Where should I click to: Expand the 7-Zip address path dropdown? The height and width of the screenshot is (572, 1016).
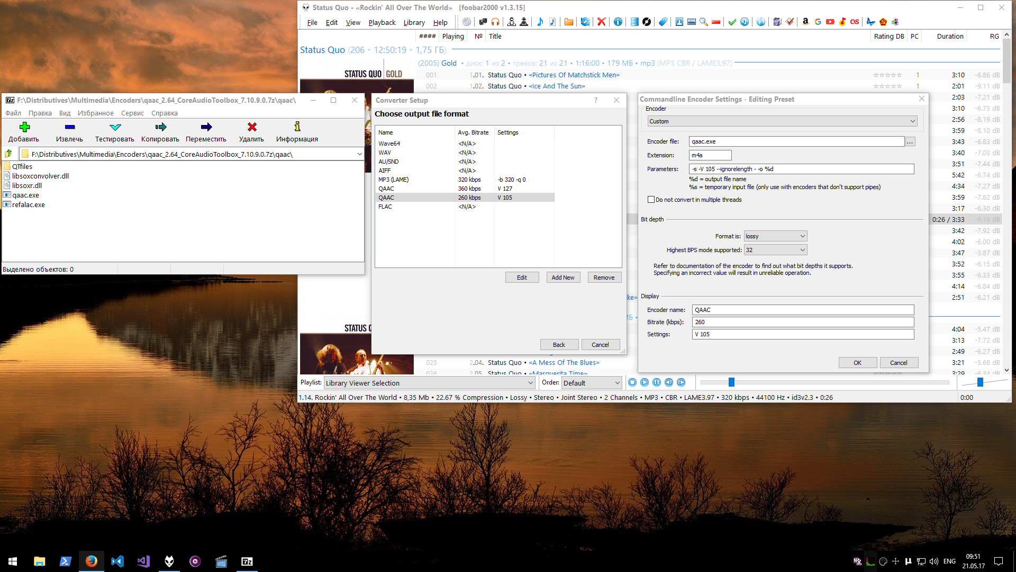pos(359,154)
